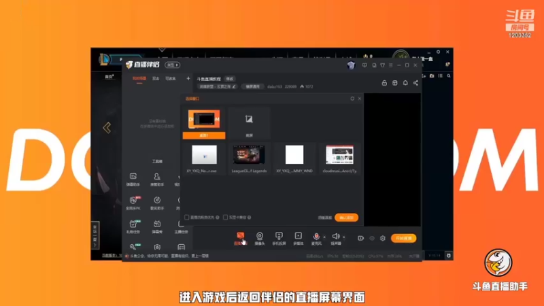Click the pill button next to category tag
The image size is (544, 306).
252,86
